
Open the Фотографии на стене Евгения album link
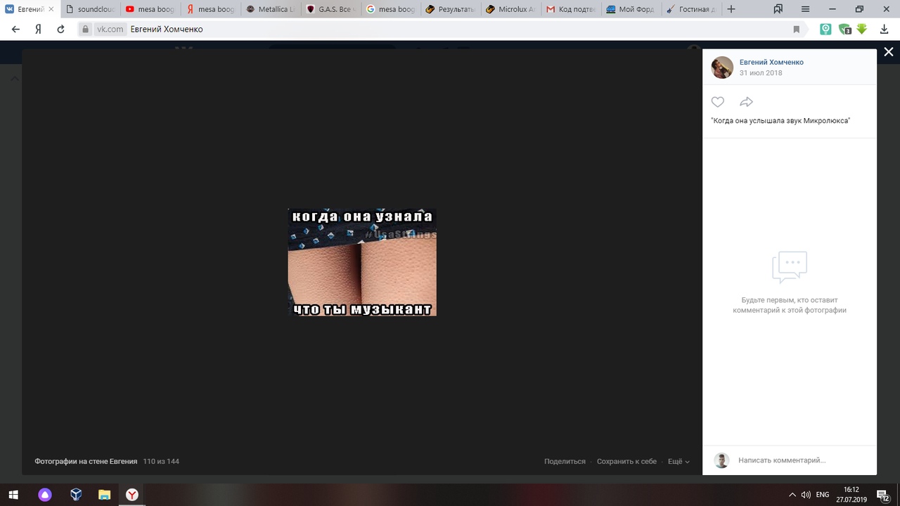[x=86, y=461]
